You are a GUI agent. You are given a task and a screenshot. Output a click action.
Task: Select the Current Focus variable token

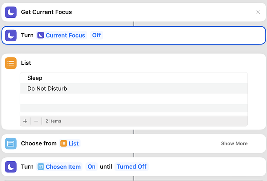point(61,35)
